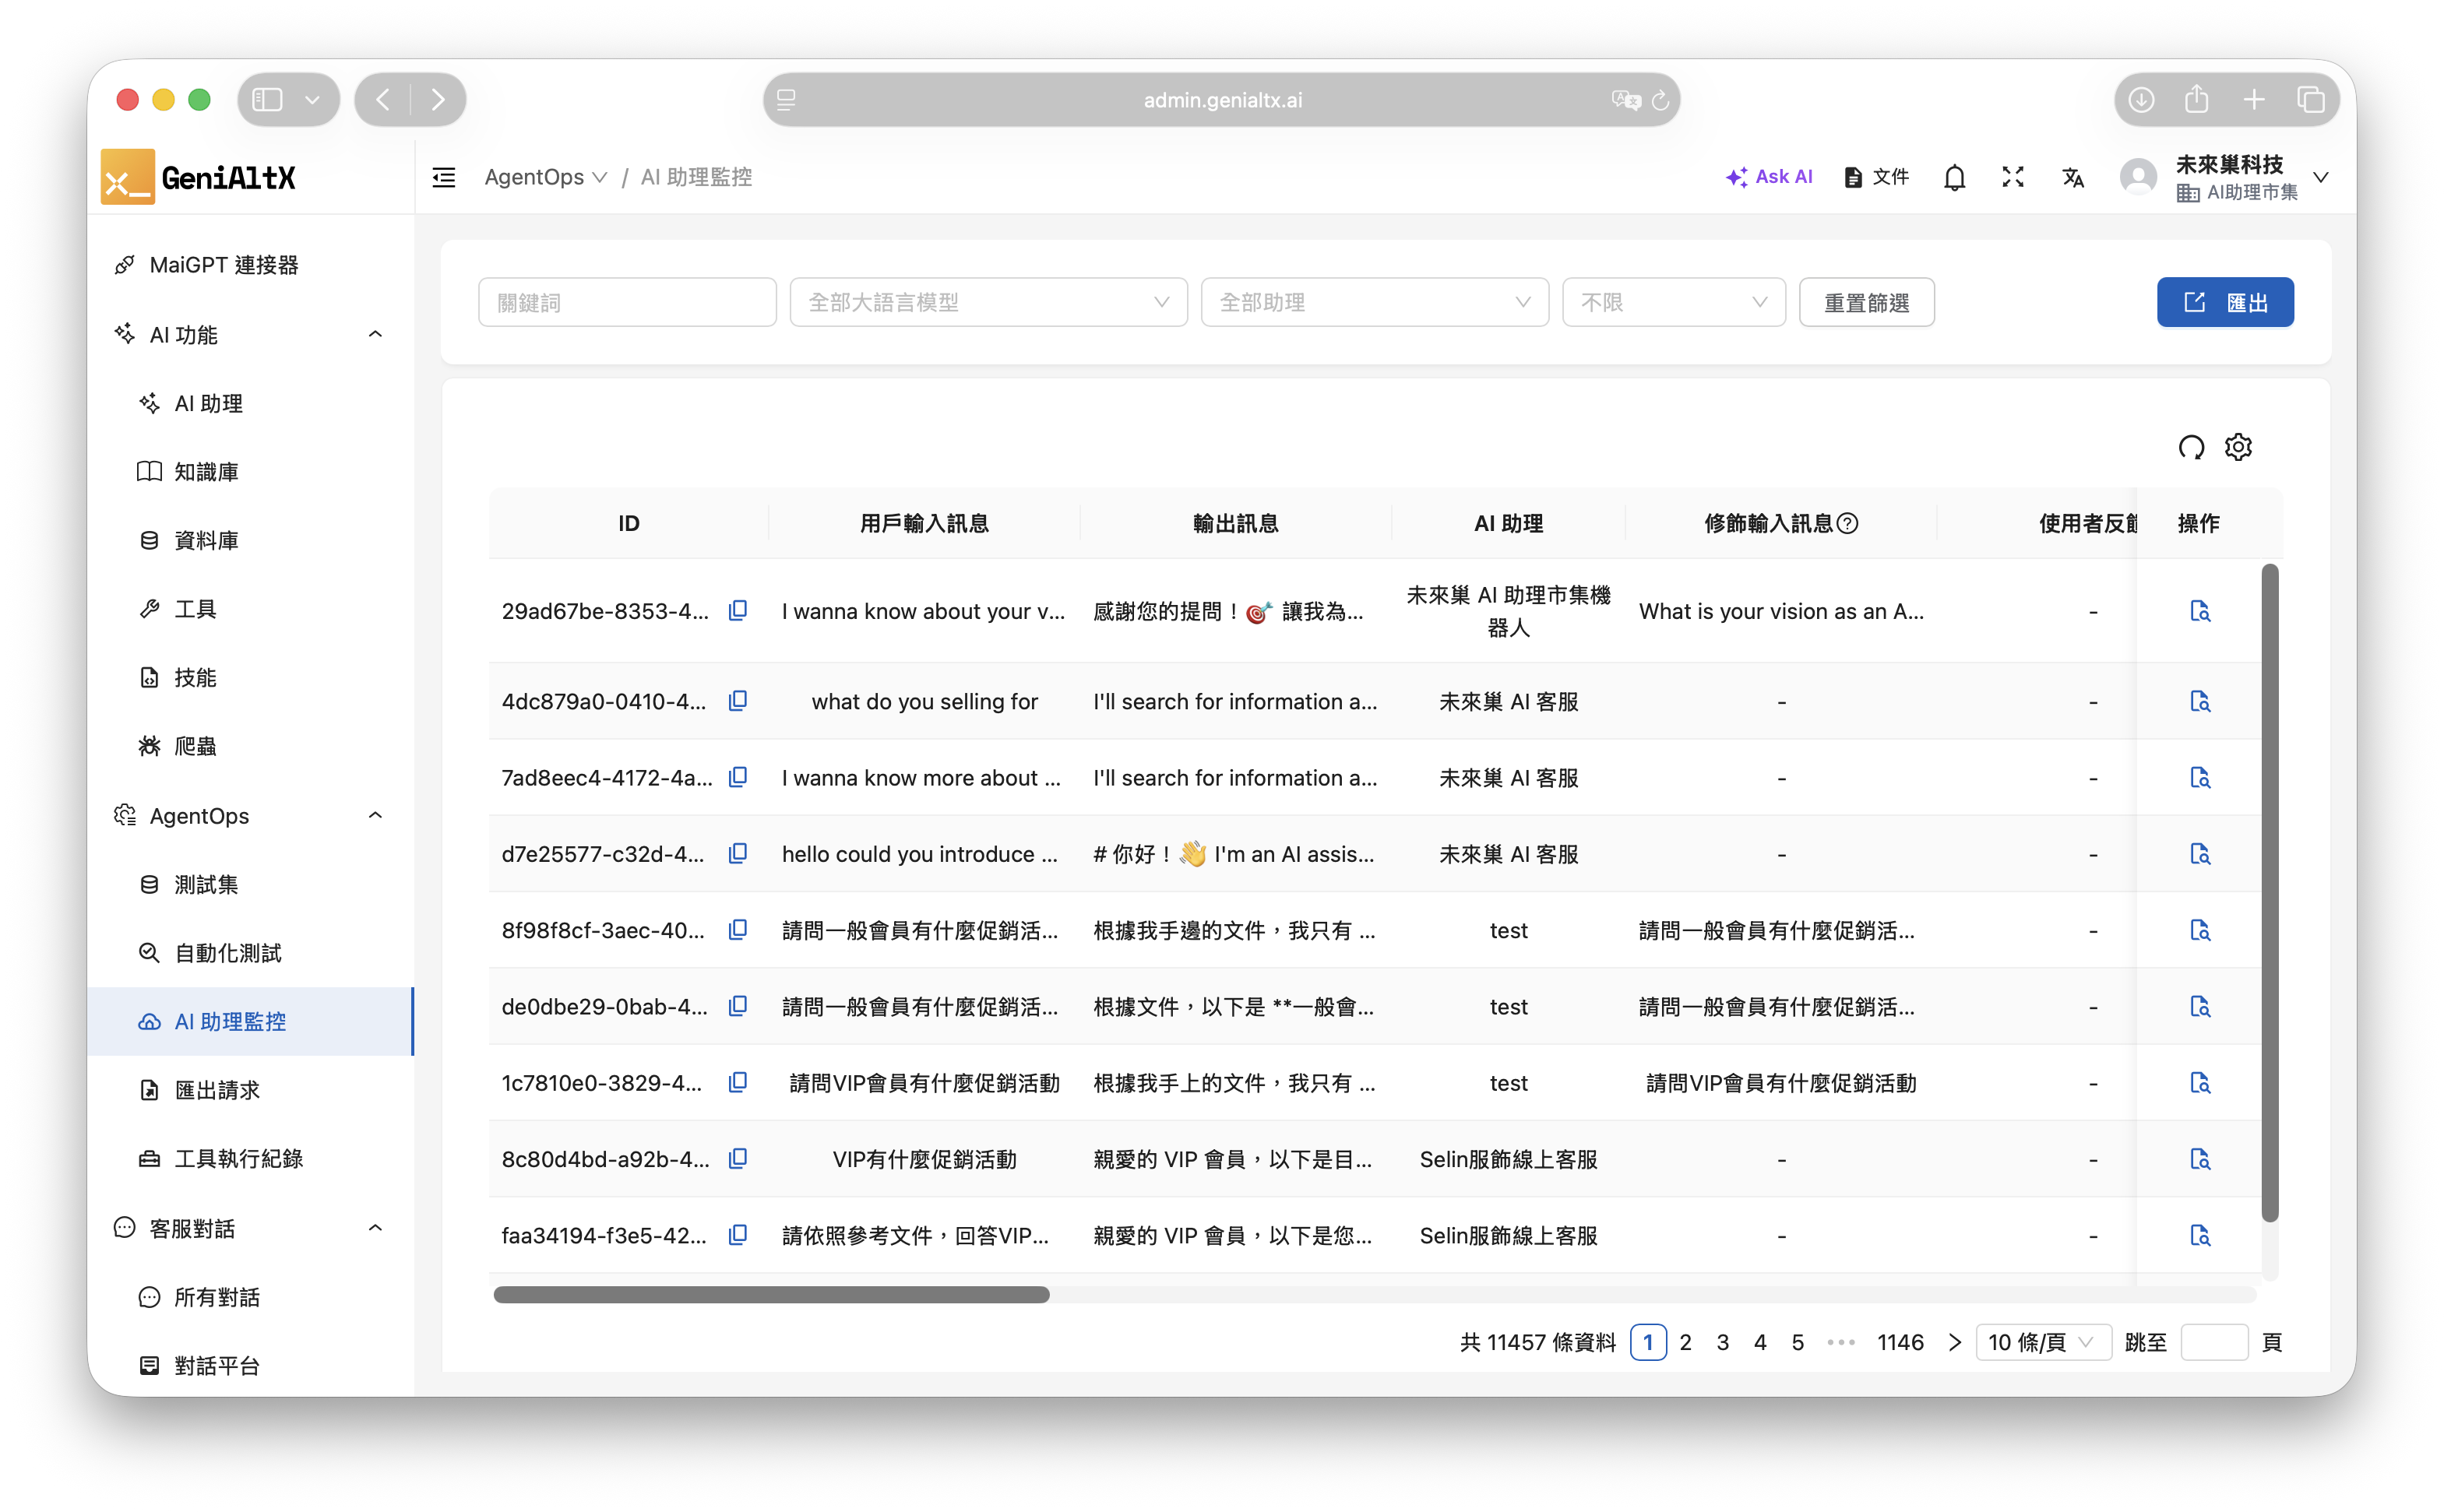
Task: Switch language with translate icon
Action: [2072, 177]
